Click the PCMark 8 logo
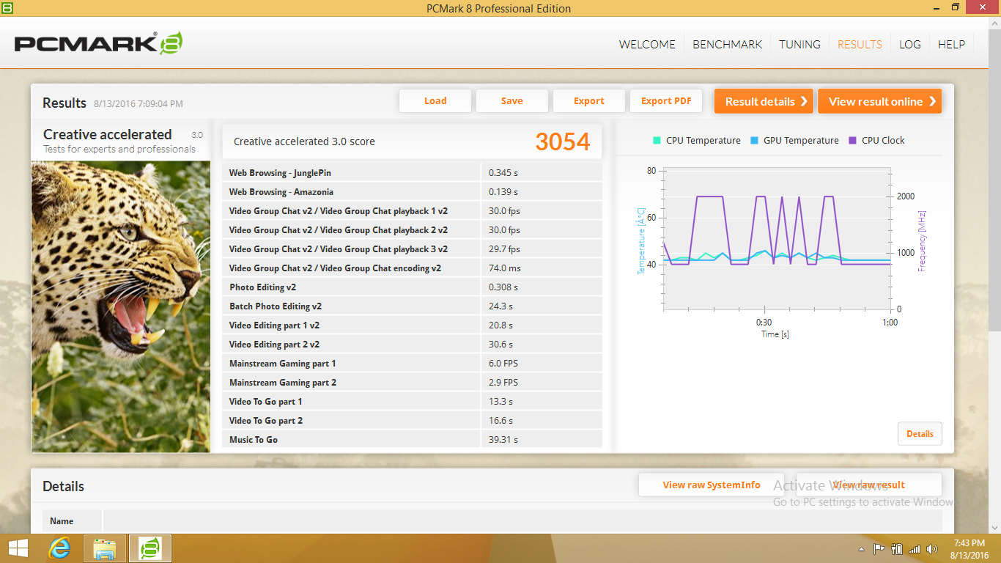Viewport: 1001px width, 563px height. tap(98, 43)
